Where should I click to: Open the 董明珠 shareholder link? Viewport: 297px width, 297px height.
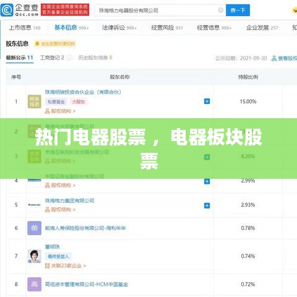pyautogui.click(x=53, y=247)
